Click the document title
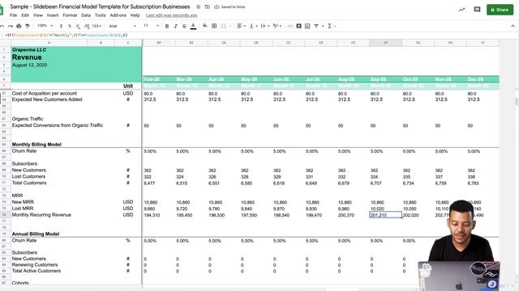This screenshot has width=519, height=291. click(100, 6)
